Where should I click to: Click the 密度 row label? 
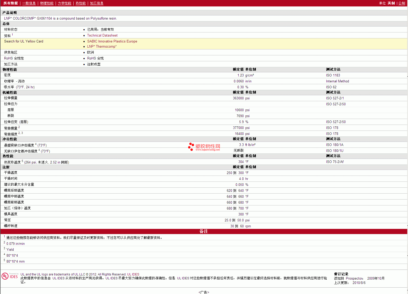point(7,75)
